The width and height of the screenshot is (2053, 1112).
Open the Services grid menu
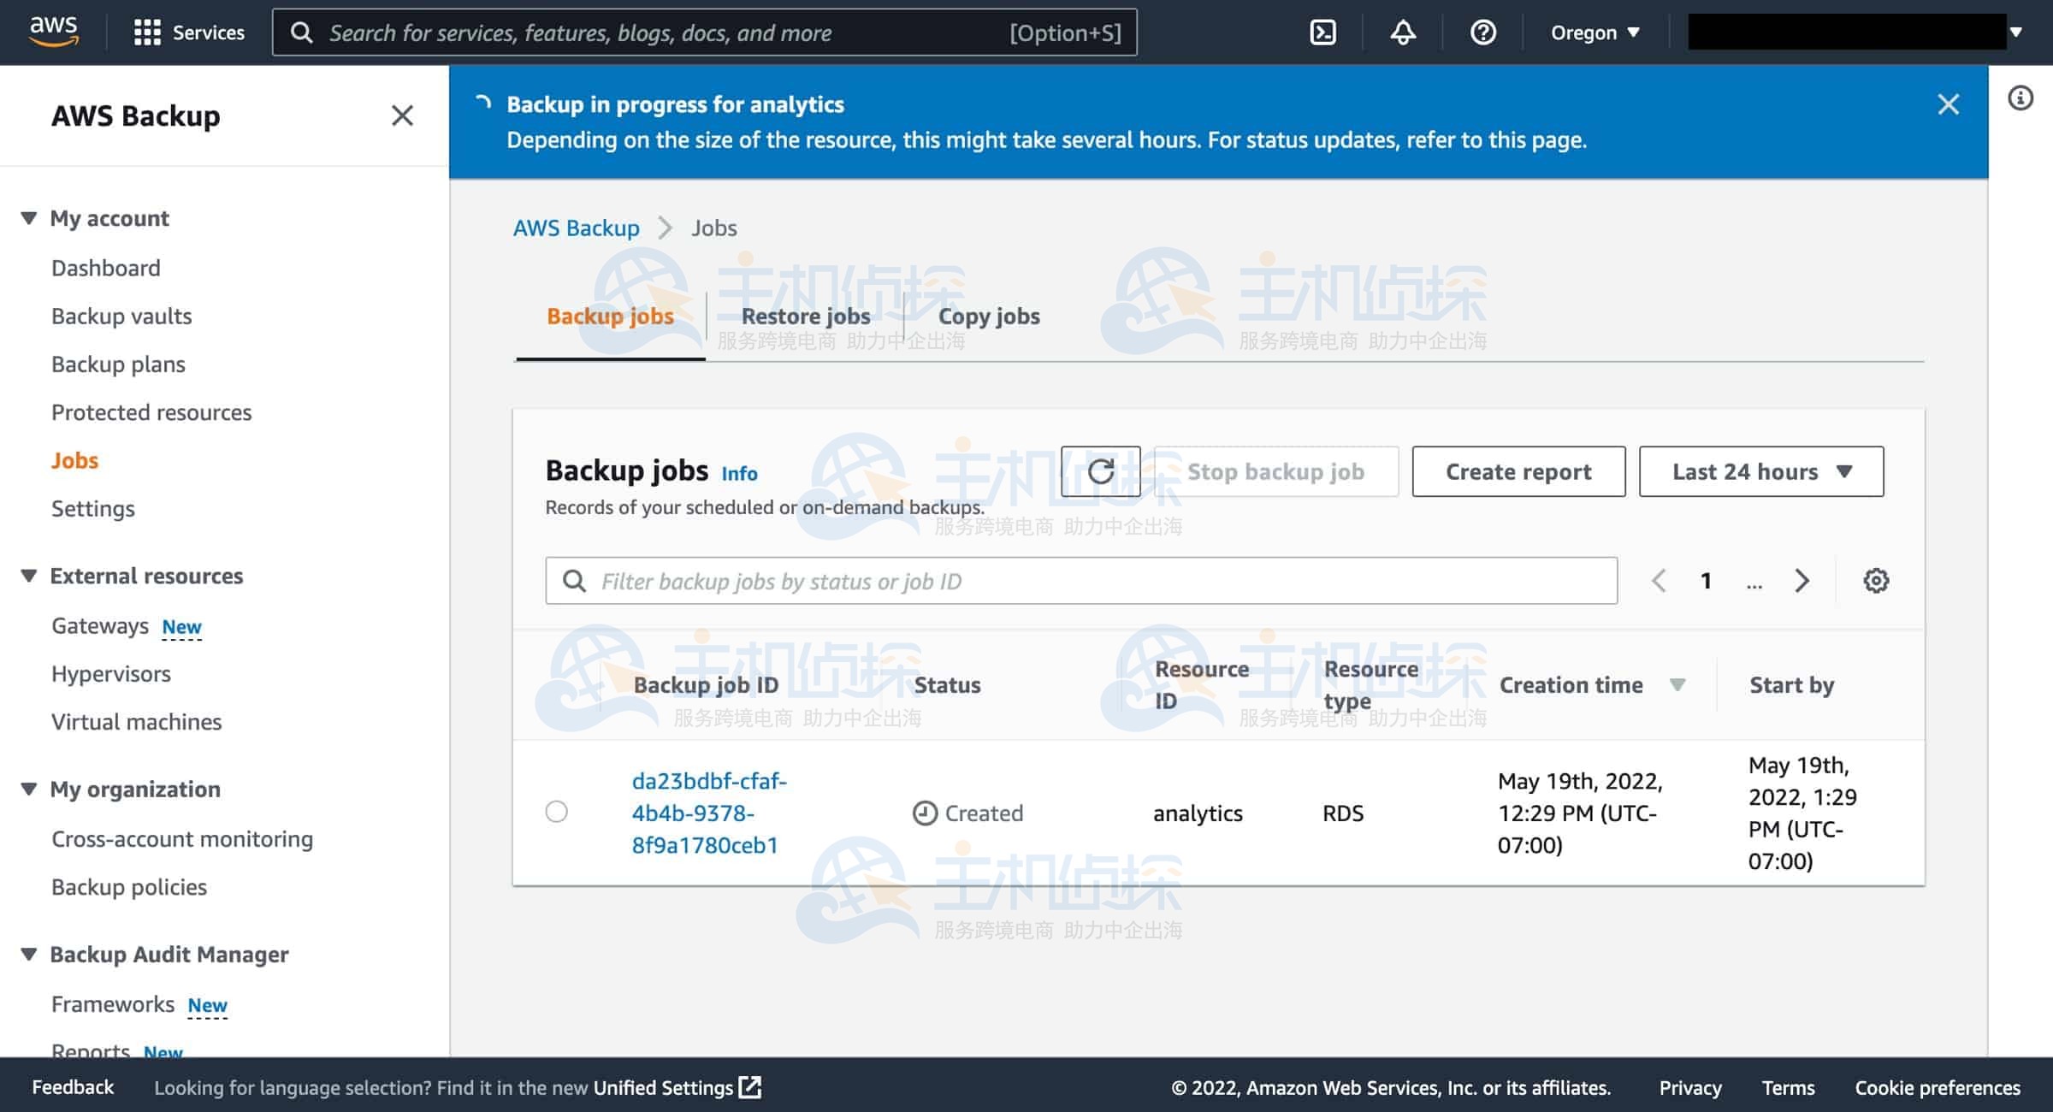[x=189, y=33]
